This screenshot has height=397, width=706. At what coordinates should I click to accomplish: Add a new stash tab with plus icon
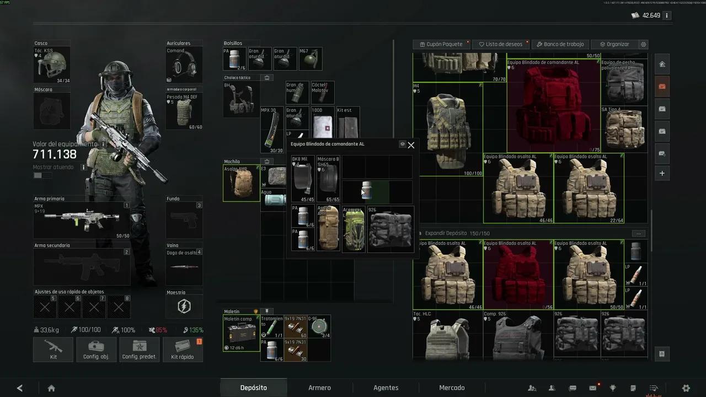click(x=662, y=173)
